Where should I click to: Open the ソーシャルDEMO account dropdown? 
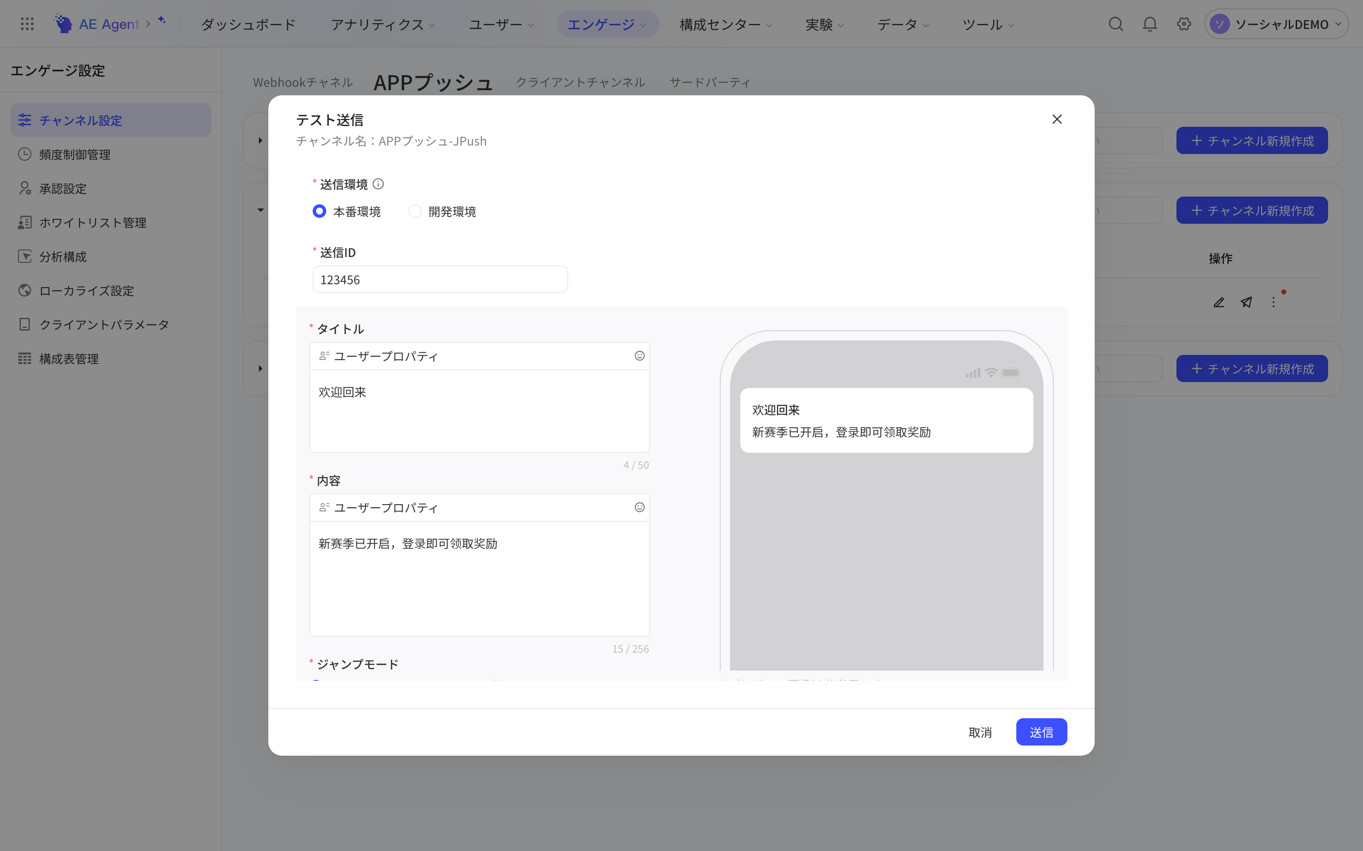click(x=1276, y=24)
